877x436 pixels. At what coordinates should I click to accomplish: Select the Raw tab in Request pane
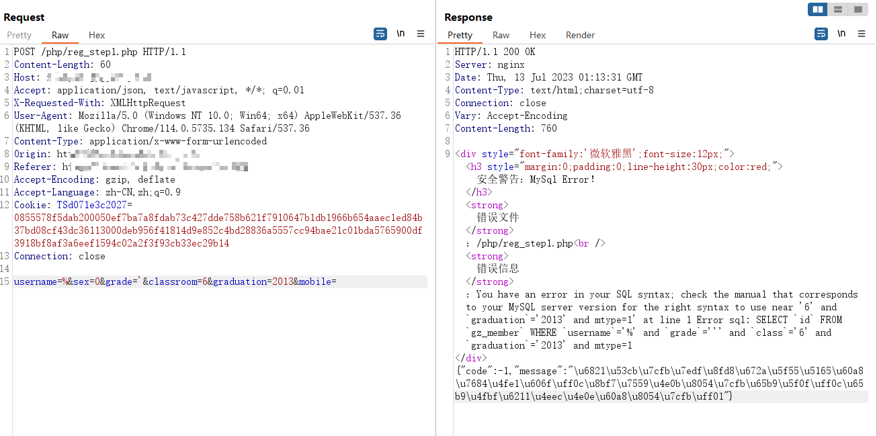click(60, 35)
